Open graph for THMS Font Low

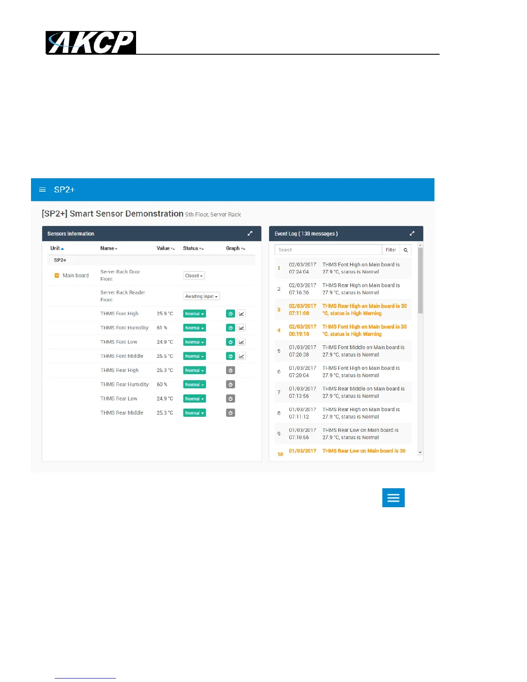(242, 342)
